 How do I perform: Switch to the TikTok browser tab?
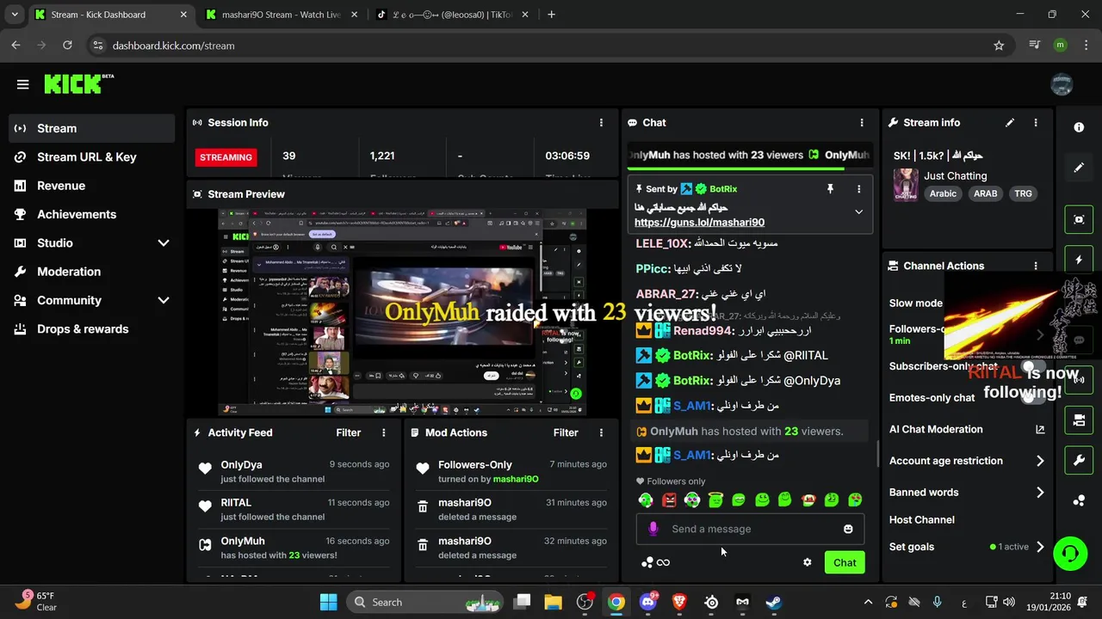[x=452, y=15]
